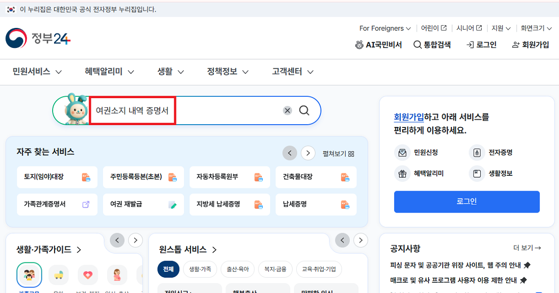Click the 회원가입 link in the login panel
559x293 pixels.
pos(409,117)
